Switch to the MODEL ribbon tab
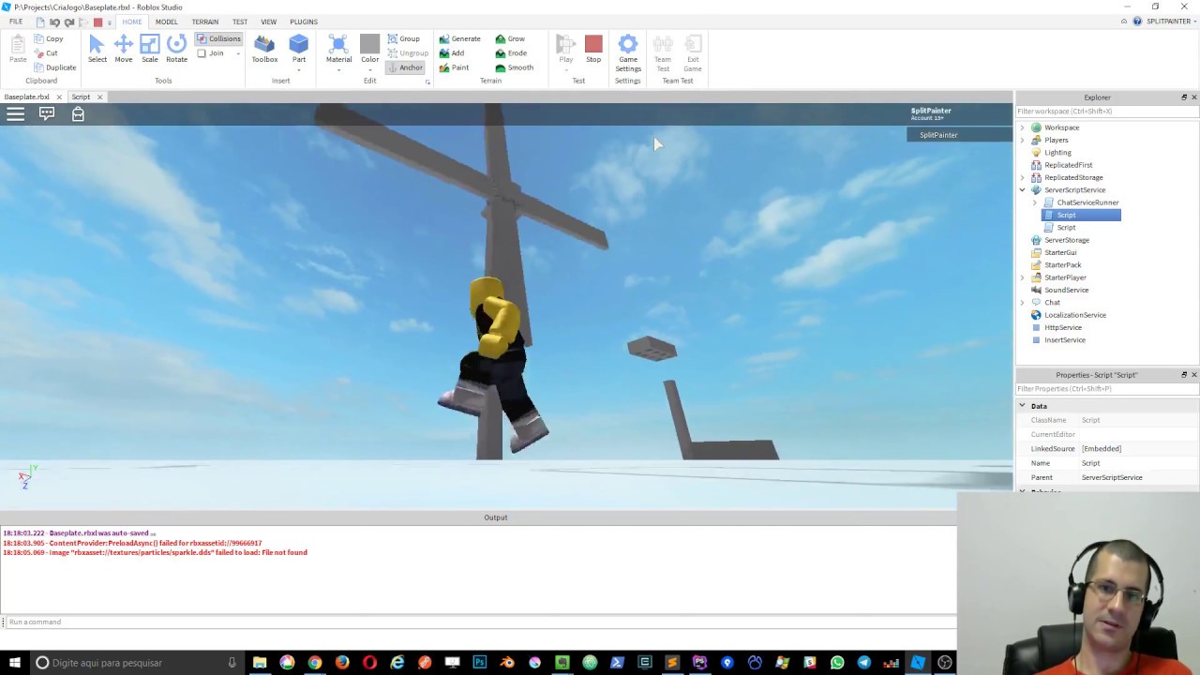Image resolution: width=1200 pixels, height=675 pixels. click(x=166, y=22)
